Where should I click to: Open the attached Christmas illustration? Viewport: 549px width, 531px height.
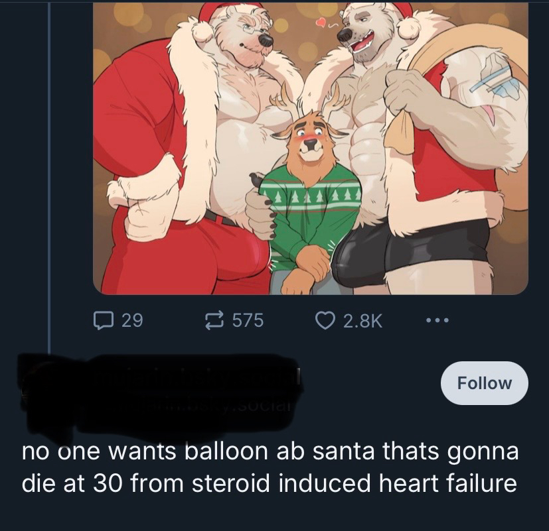[x=310, y=146]
